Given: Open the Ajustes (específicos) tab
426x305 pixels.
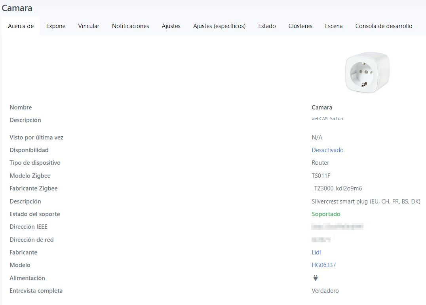Looking at the screenshot, I should [219, 26].
